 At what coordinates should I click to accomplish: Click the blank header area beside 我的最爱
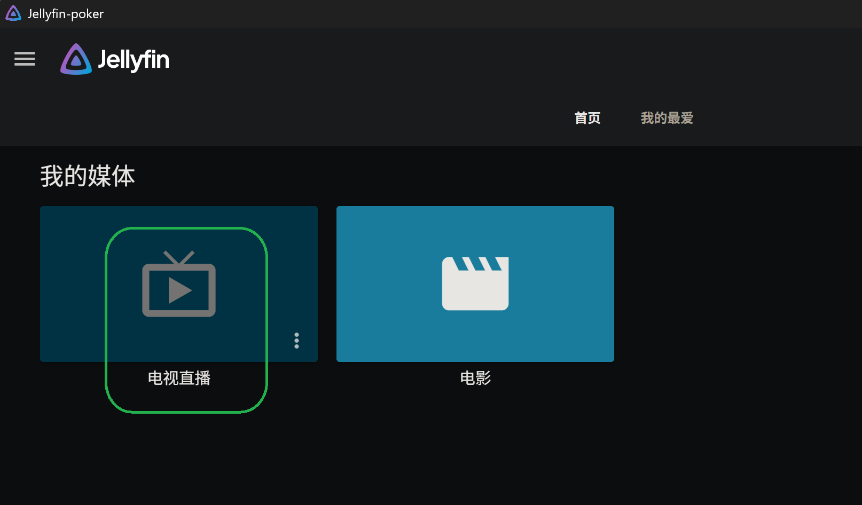(774, 118)
